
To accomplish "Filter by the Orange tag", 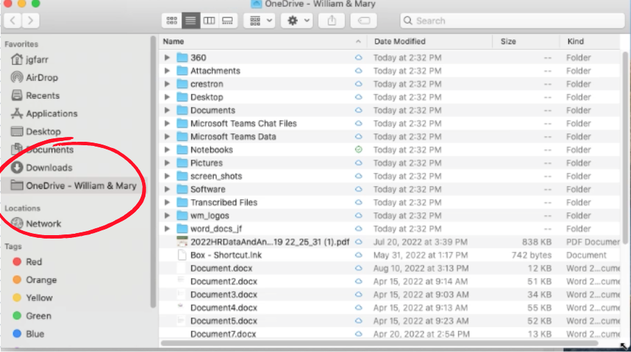I will click(x=41, y=279).
